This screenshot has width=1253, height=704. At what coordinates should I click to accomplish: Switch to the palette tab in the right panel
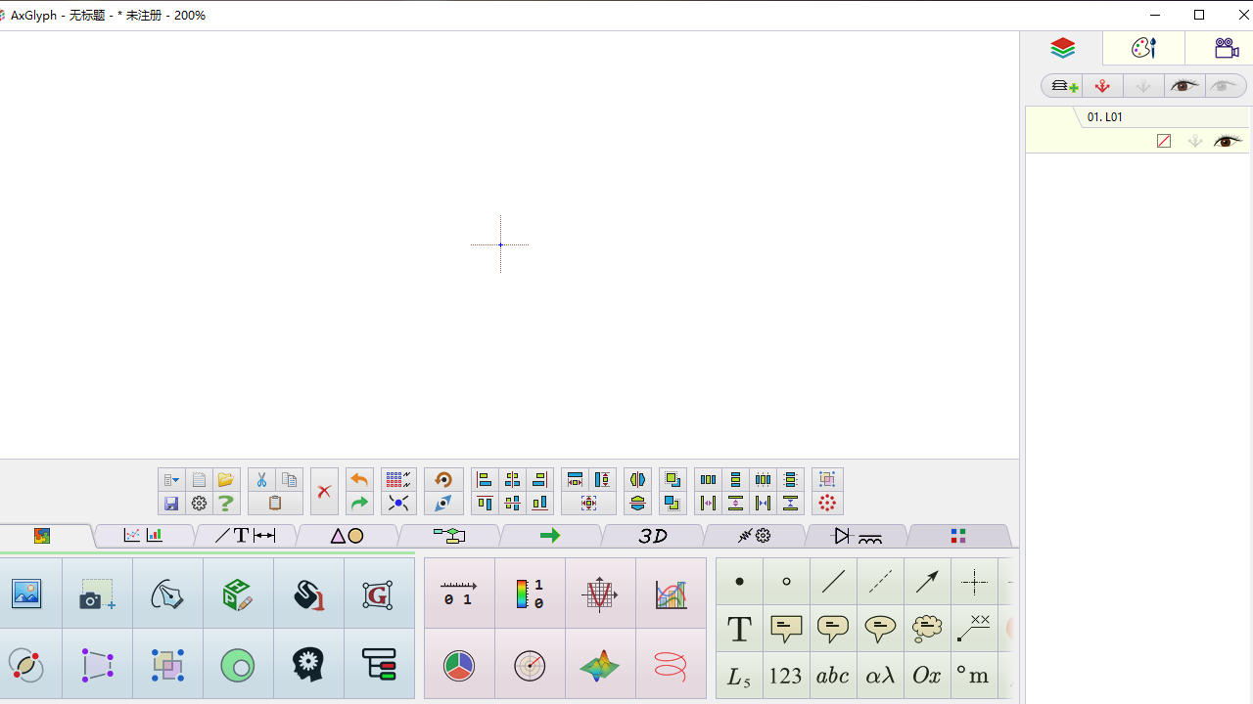click(1143, 47)
